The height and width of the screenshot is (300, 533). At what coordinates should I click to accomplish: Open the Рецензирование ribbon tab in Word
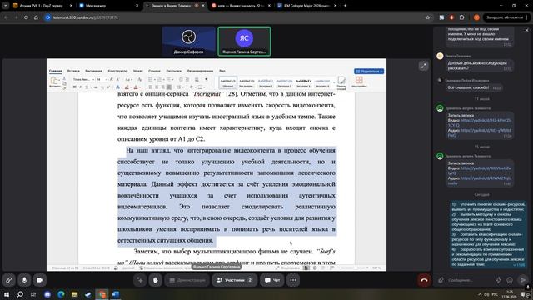pyautogui.click(x=200, y=71)
